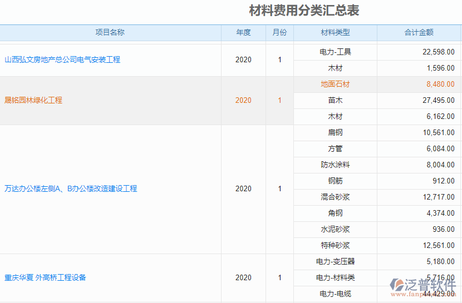The height and width of the screenshot is (303, 462).
Task: Select the 防水涂料 material row
Action: [x=335, y=165]
